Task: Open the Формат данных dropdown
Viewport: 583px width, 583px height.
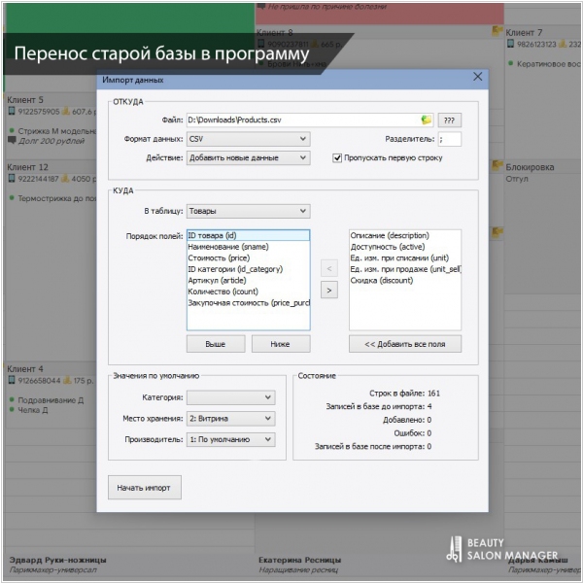Action: click(248, 139)
